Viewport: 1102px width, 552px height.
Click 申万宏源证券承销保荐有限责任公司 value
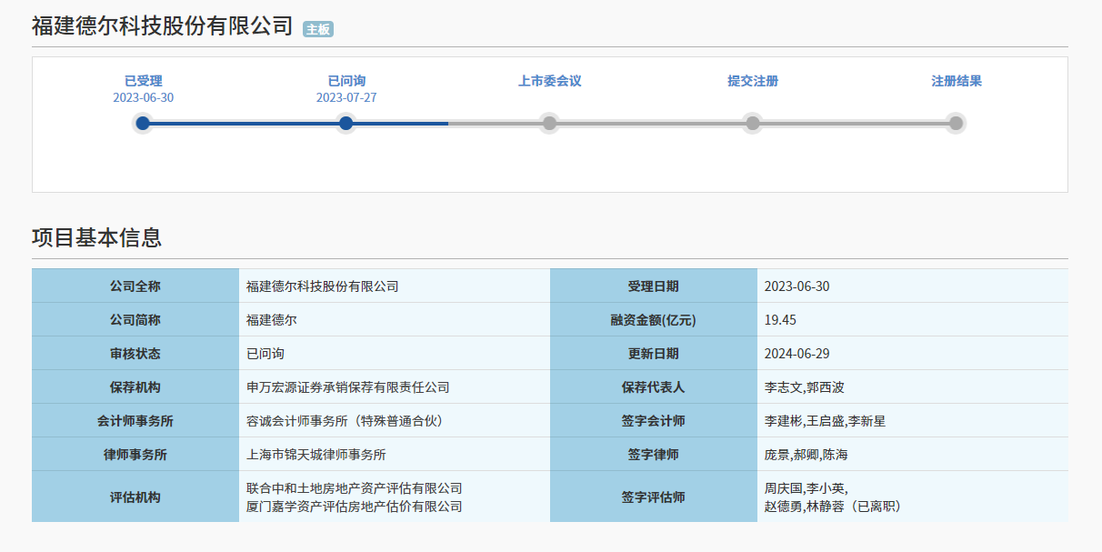pos(348,387)
